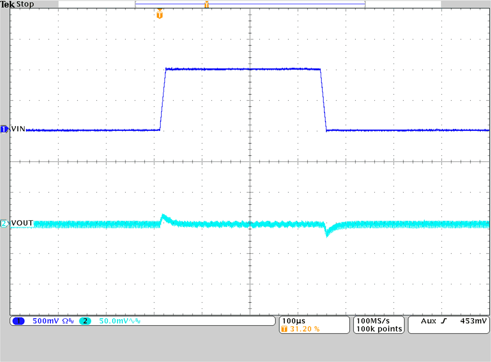Click the Channel 1 badge on the measurement bar
491x362 pixels.
[x=18, y=321]
